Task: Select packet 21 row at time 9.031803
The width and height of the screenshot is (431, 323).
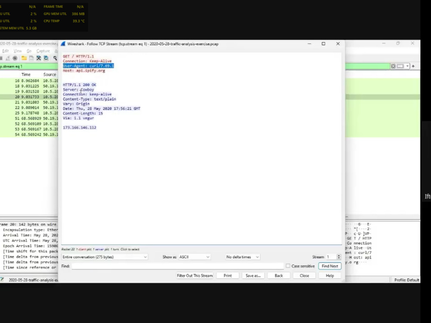Action: [x=29, y=102]
